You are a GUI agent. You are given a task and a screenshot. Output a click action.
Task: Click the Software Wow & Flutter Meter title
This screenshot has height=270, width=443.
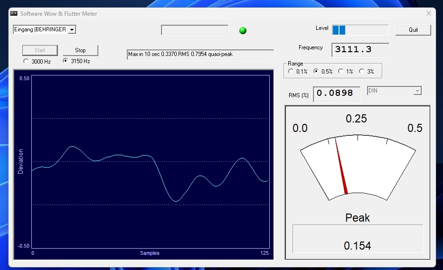58,14
